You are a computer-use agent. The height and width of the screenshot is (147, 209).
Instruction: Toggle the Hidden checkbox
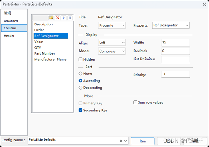pos(80,59)
